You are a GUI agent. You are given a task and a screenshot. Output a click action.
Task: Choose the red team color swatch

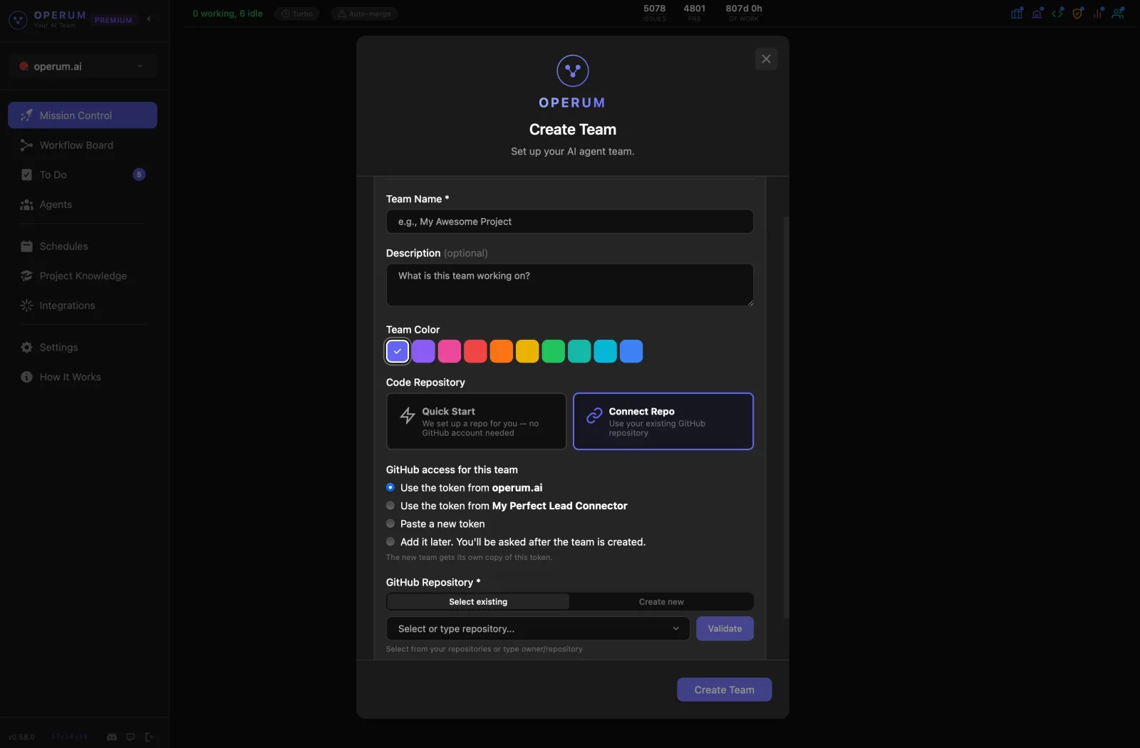click(475, 351)
